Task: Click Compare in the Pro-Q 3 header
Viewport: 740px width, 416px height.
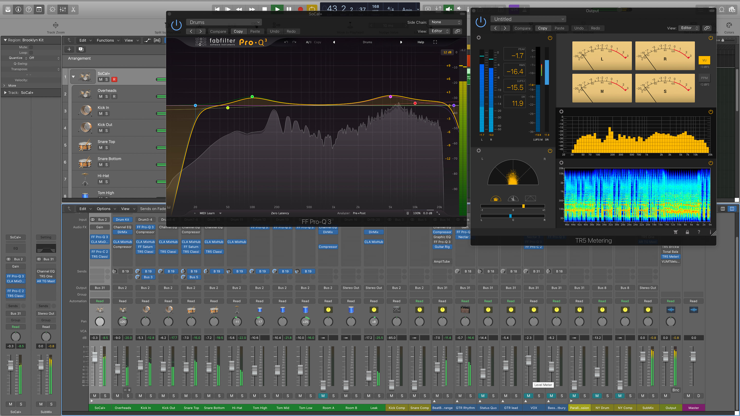Action: (218, 31)
